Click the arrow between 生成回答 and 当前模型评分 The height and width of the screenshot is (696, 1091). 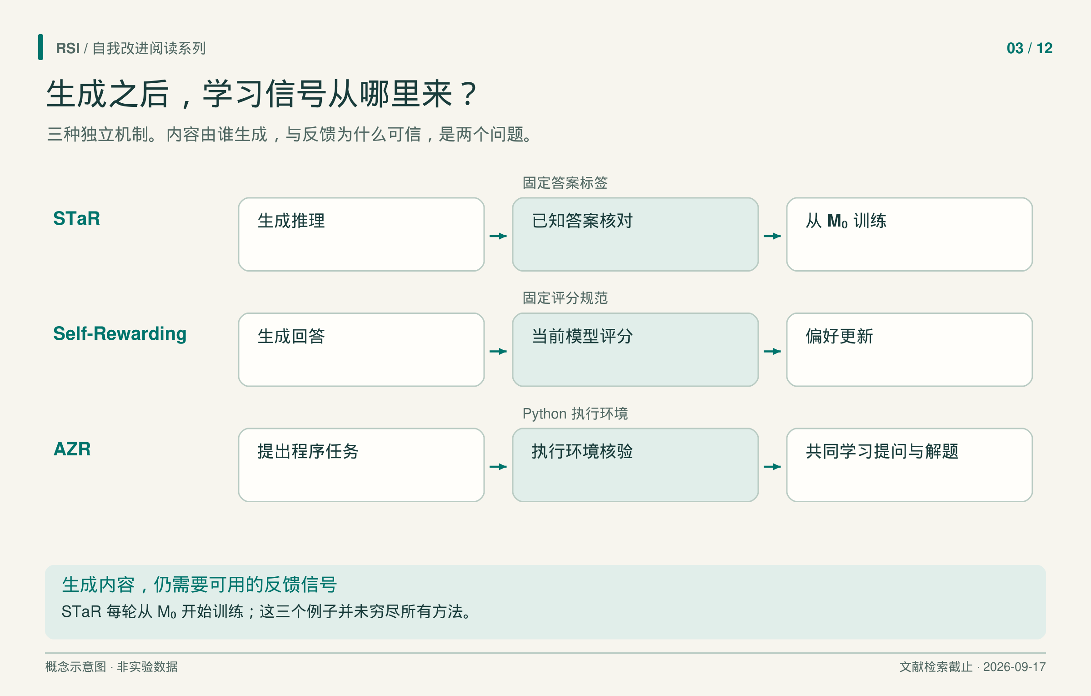(498, 351)
